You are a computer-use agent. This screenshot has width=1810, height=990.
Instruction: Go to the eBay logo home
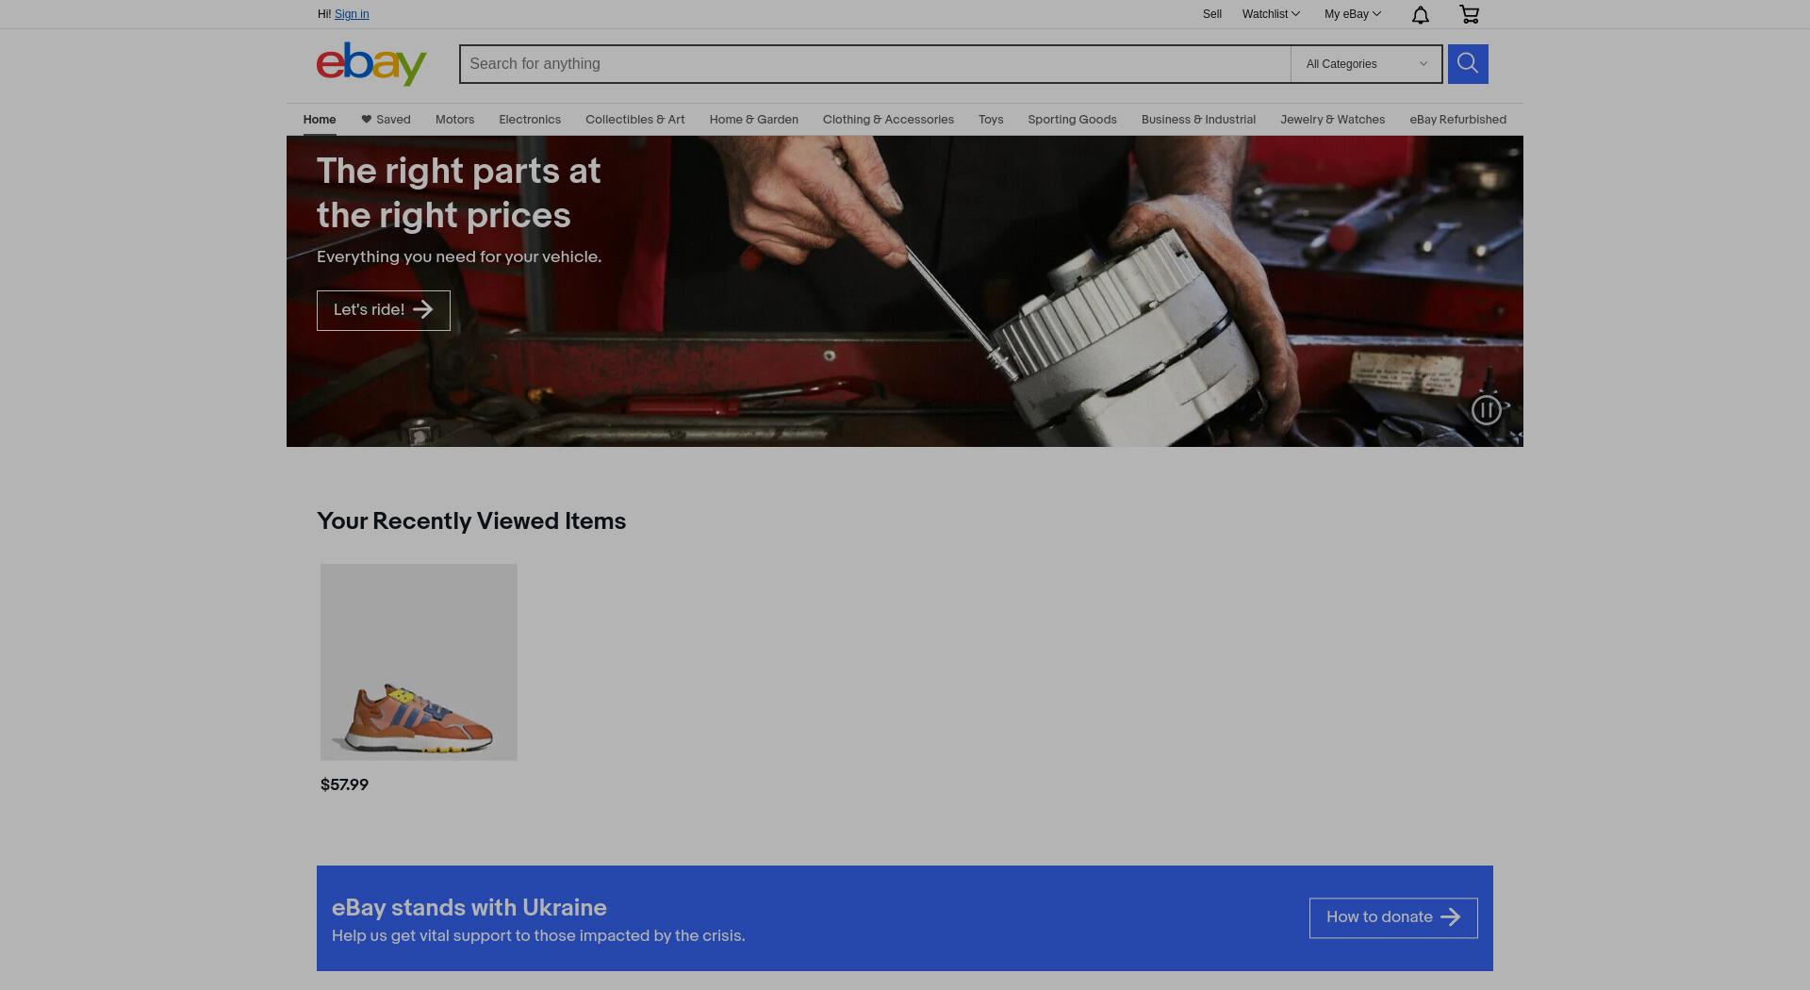point(371,64)
